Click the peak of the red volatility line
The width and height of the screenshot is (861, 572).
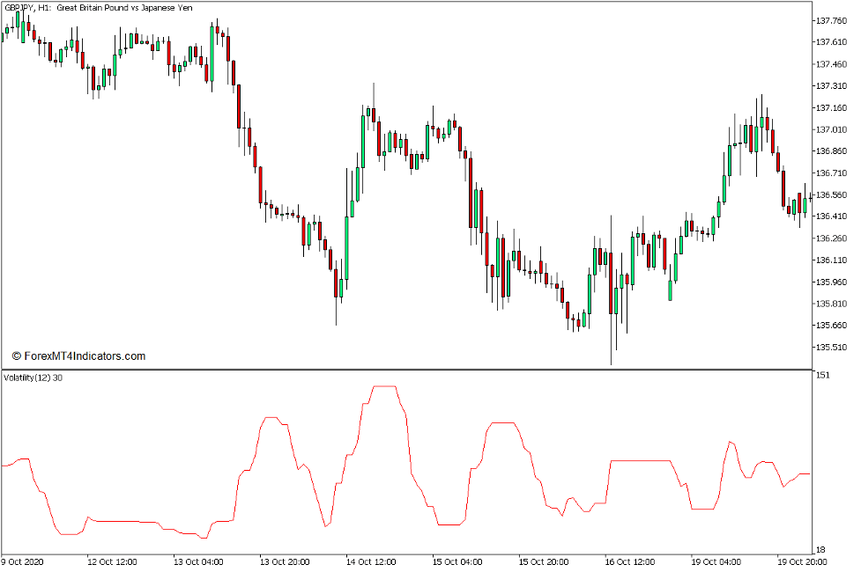point(385,385)
